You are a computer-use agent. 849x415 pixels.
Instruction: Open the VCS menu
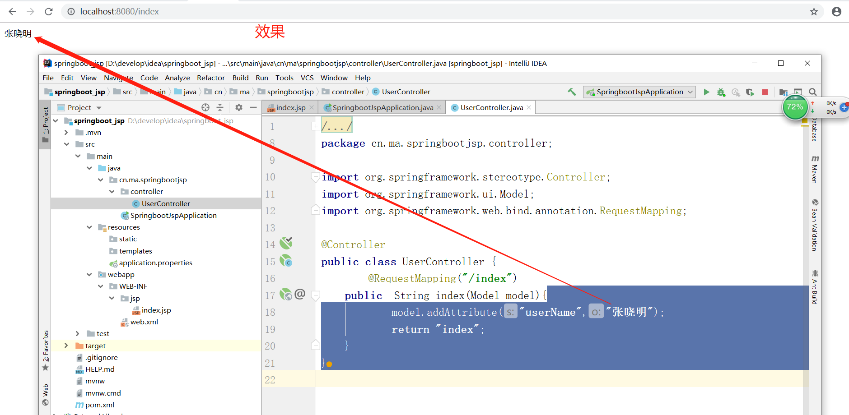tap(307, 78)
